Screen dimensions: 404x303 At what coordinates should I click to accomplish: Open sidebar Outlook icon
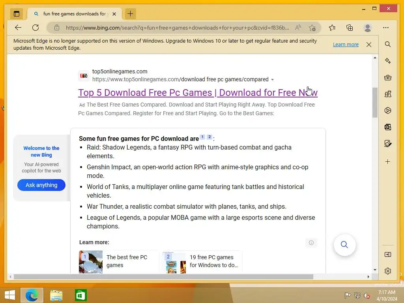(x=388, y=127)
